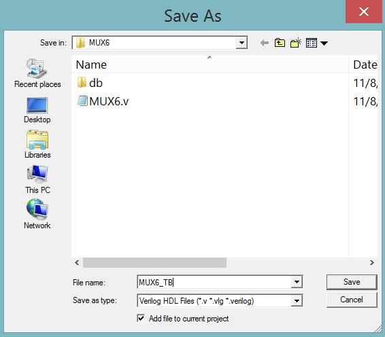
Task: Open the view menu icon
Action: click(x=317, y=43)
